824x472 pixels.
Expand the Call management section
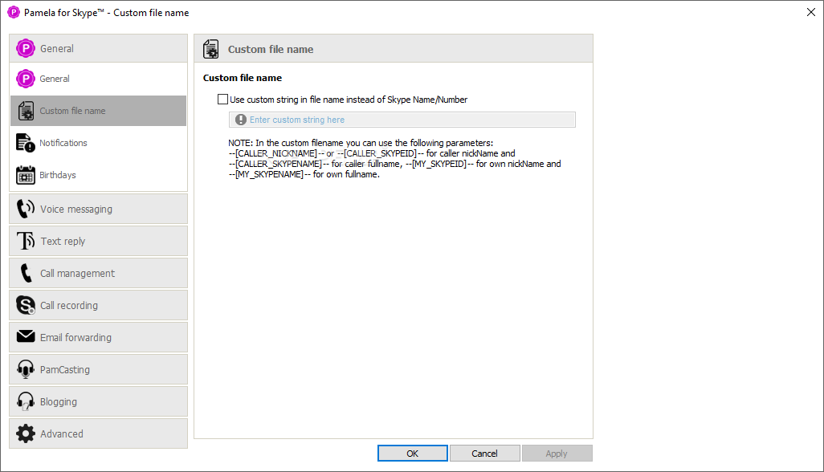(98, 273)
